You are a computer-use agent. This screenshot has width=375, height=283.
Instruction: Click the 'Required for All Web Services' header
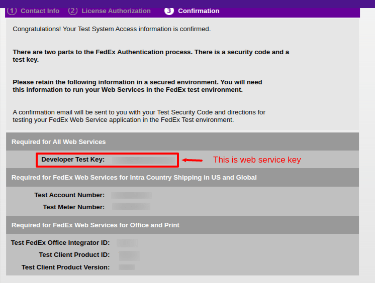point(59,142)
